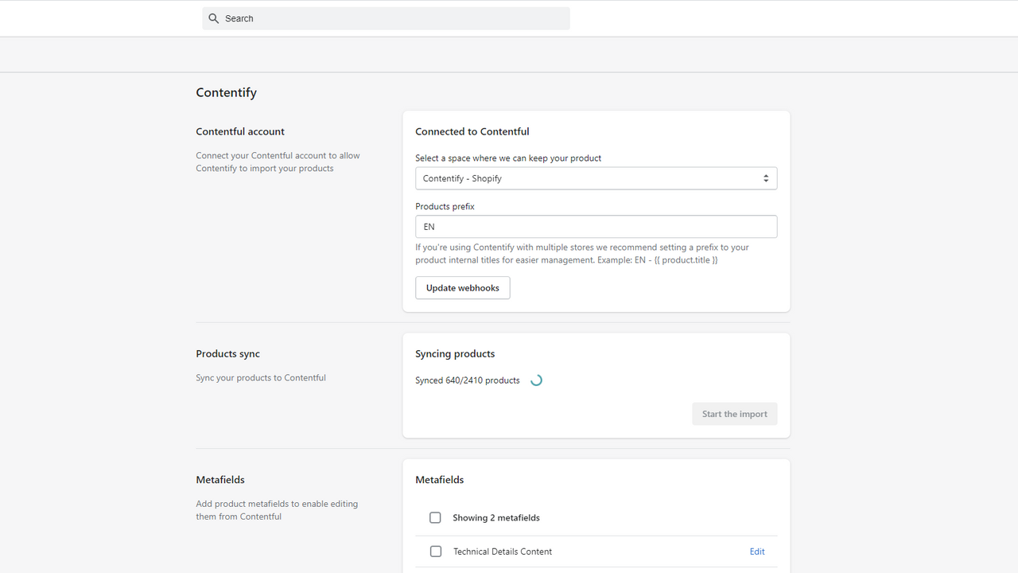Click the teal syncing spinner icon
The height and width of the screenshot is (573, 1018).
click(536, 380)
